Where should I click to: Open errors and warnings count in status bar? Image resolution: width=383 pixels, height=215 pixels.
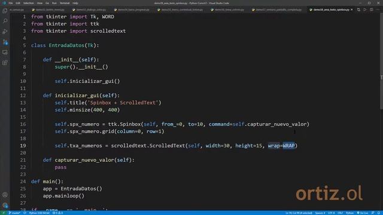point(57,213)
